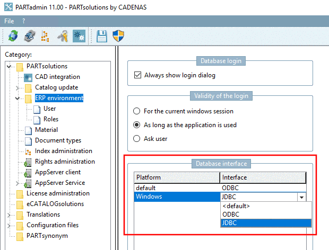The height and width of the screenshot is (250, 329).
Task: Click the eCATALOGsolutions folder icon
Action: (20, 204)
